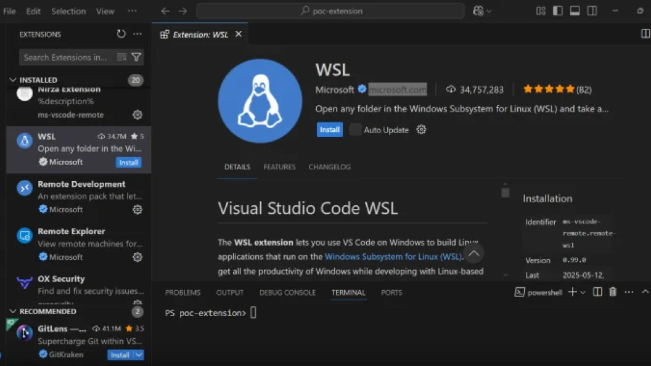The image size is (651, 366).
Task: Click the five-star rating (82)
Action: 557,89
